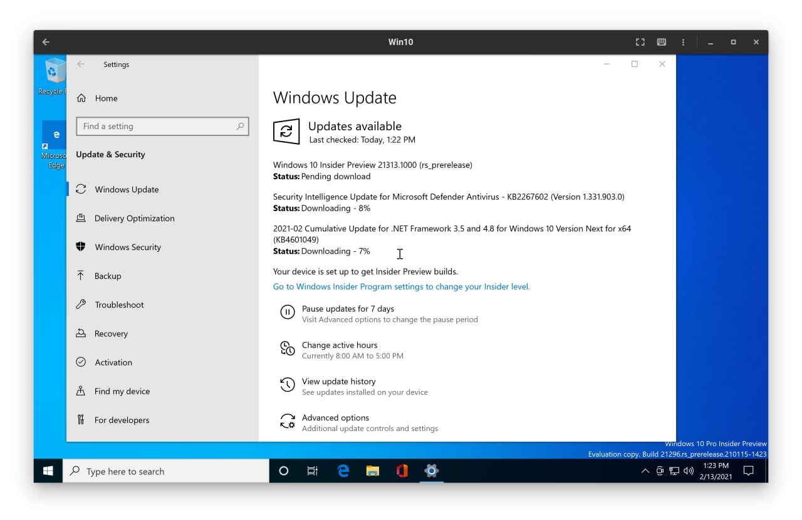Click the volume speaker tray icon

[x=689, y=471]
